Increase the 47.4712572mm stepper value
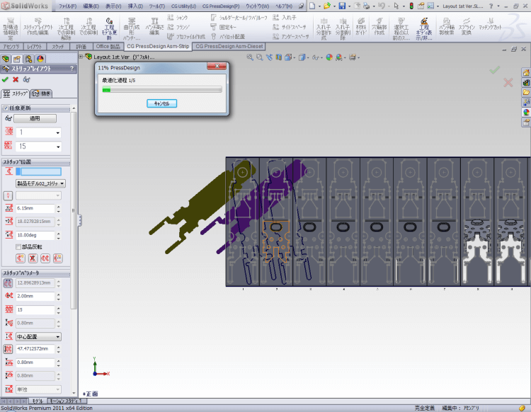 59,347
